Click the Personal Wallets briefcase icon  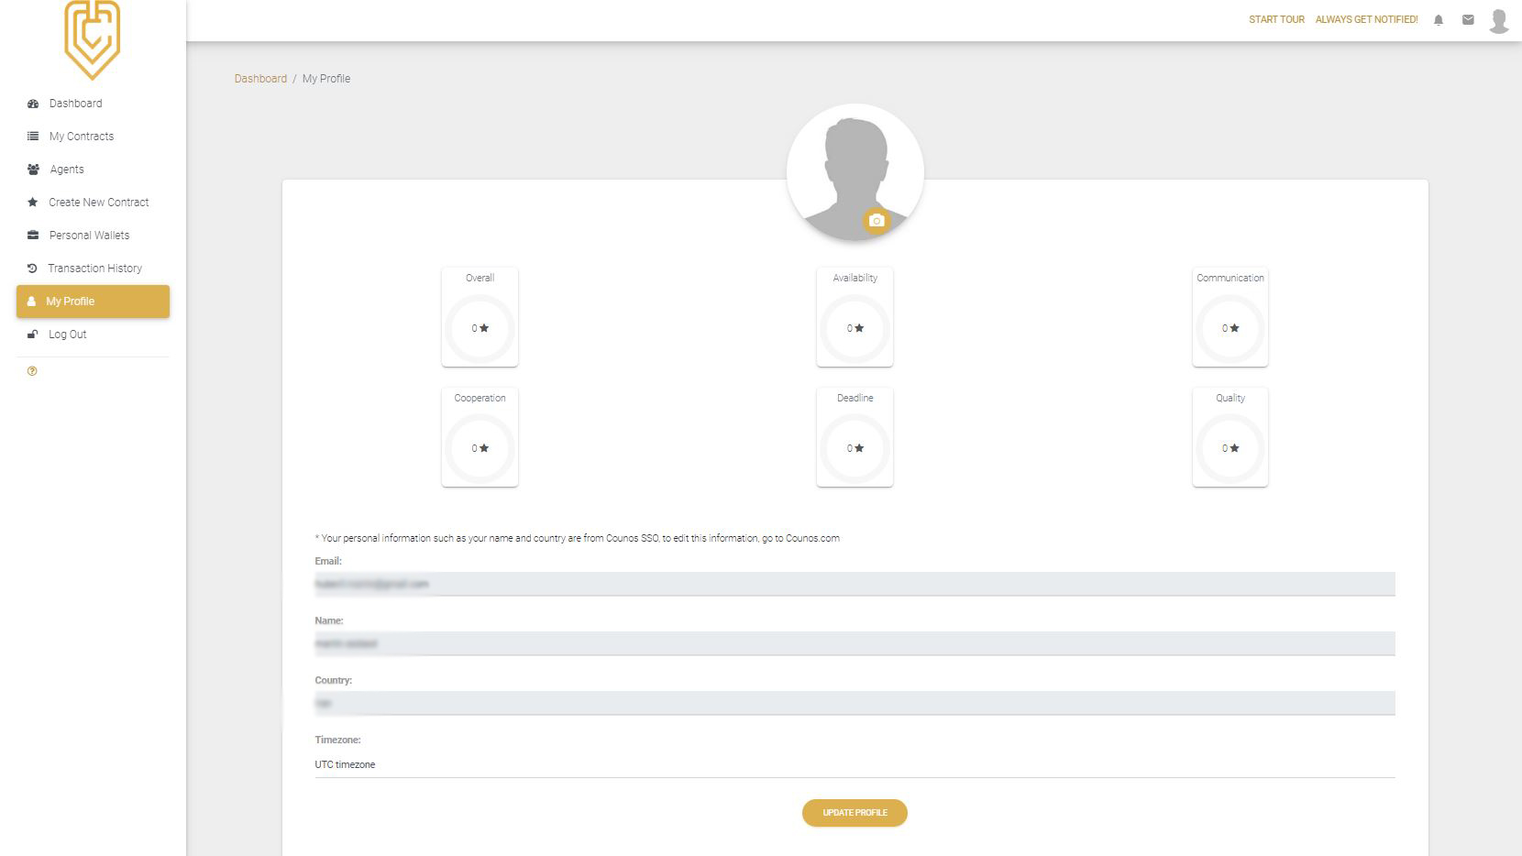(x=33, y=236)
